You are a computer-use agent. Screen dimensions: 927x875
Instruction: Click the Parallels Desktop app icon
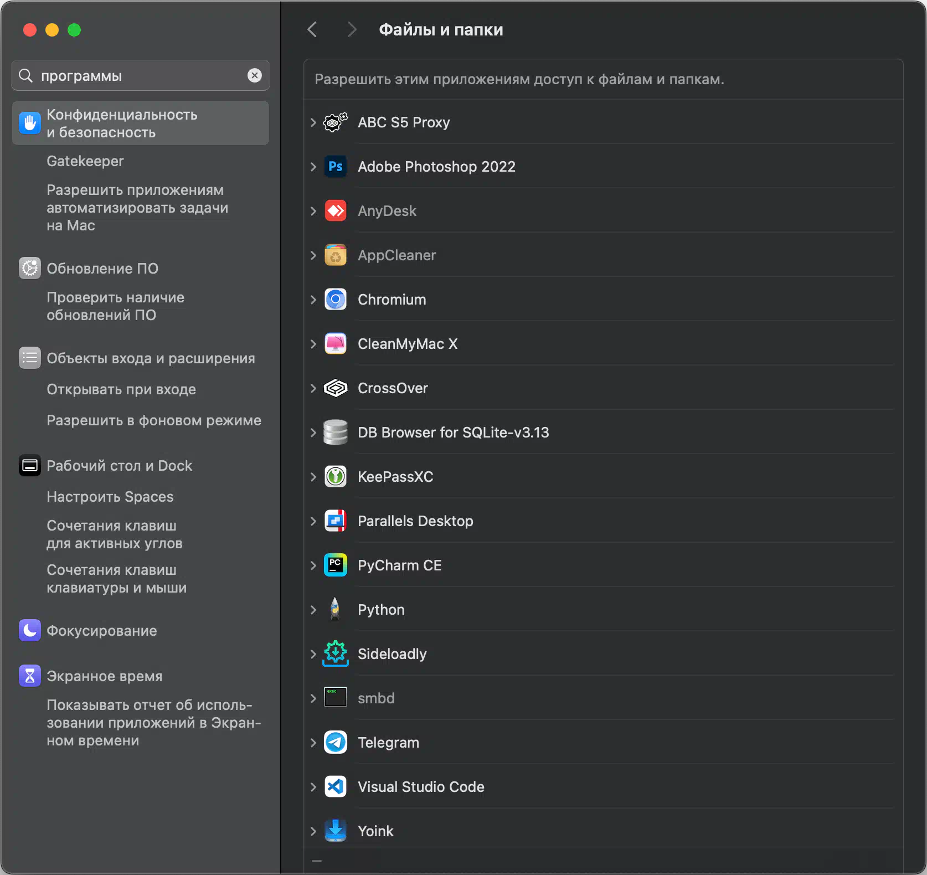335,521
